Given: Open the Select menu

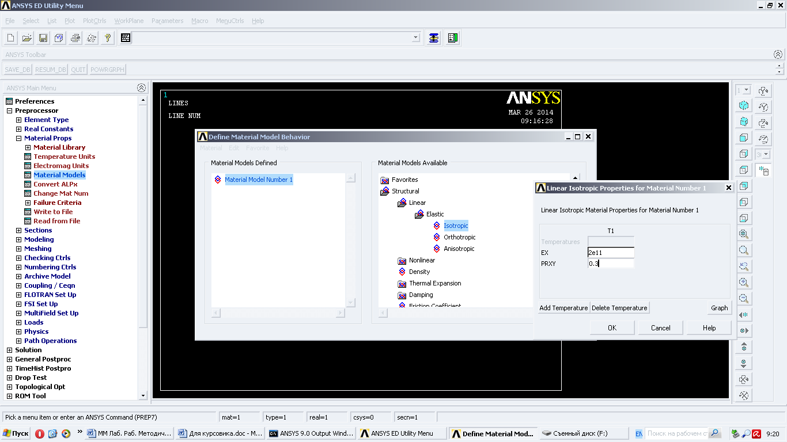Looking at the screenshot, I should click(31, 21).
